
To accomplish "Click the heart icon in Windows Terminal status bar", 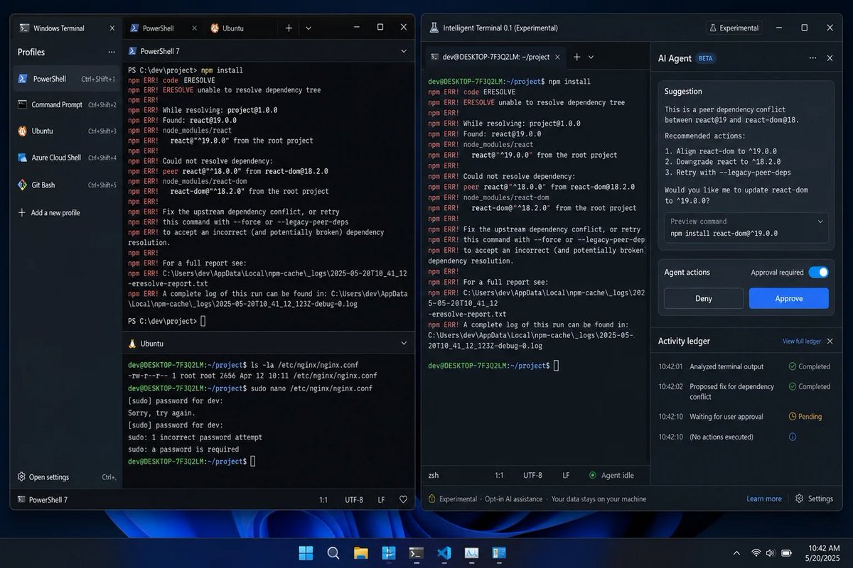I will click(404, 499).
